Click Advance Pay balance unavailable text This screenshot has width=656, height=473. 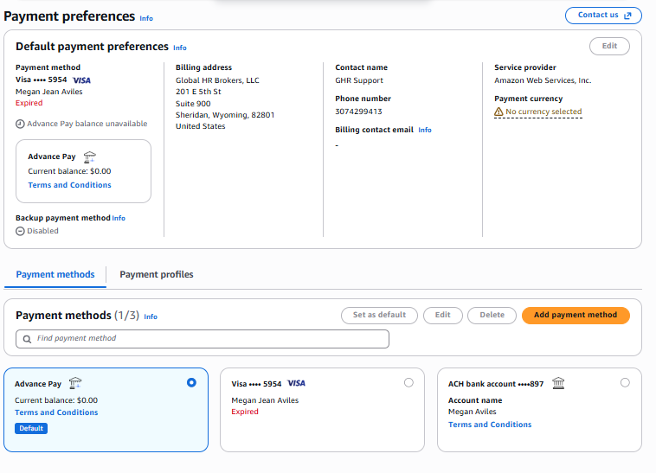pos(87,125)
